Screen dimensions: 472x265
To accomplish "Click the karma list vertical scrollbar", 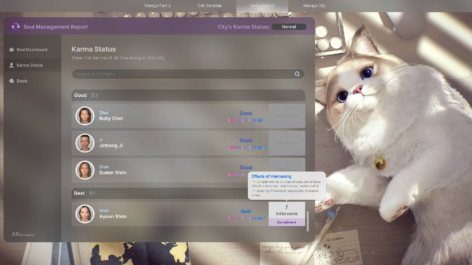I will point(308,221).
